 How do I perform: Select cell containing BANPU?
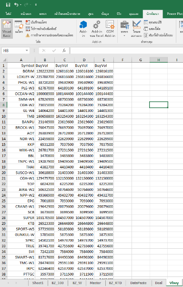pos(21,122)
